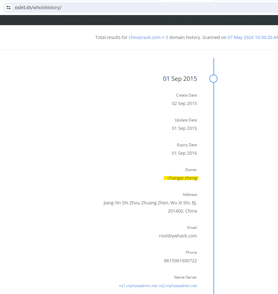
Task: Click the 201400, China postal line
Action: tap(182, 211)
